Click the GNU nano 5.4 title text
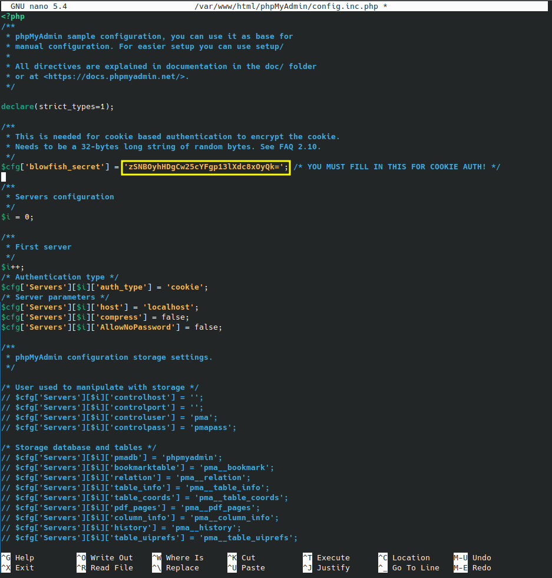 pyautogui.click(x=39, y=6)
